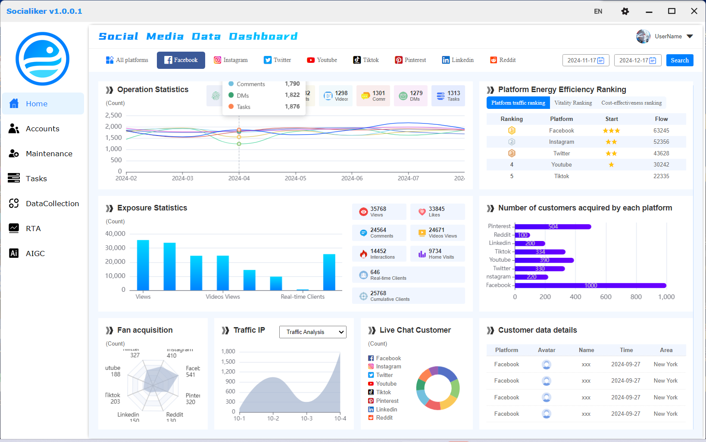
Task: Go to Home in sidebar
Action: [43, 103]
